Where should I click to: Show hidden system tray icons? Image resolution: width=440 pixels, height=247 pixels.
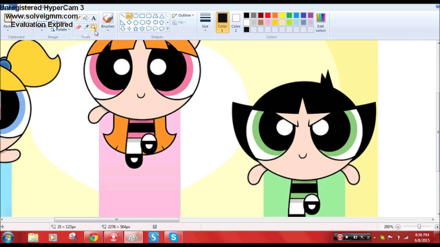coord(375,237)
